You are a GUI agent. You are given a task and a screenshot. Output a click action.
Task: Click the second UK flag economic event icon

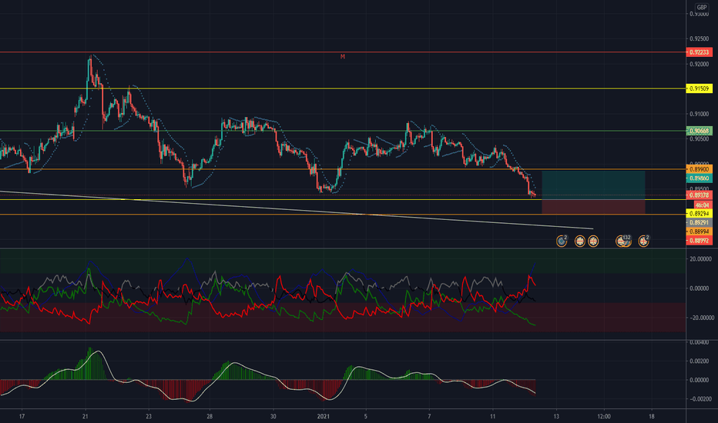[593, 241]
